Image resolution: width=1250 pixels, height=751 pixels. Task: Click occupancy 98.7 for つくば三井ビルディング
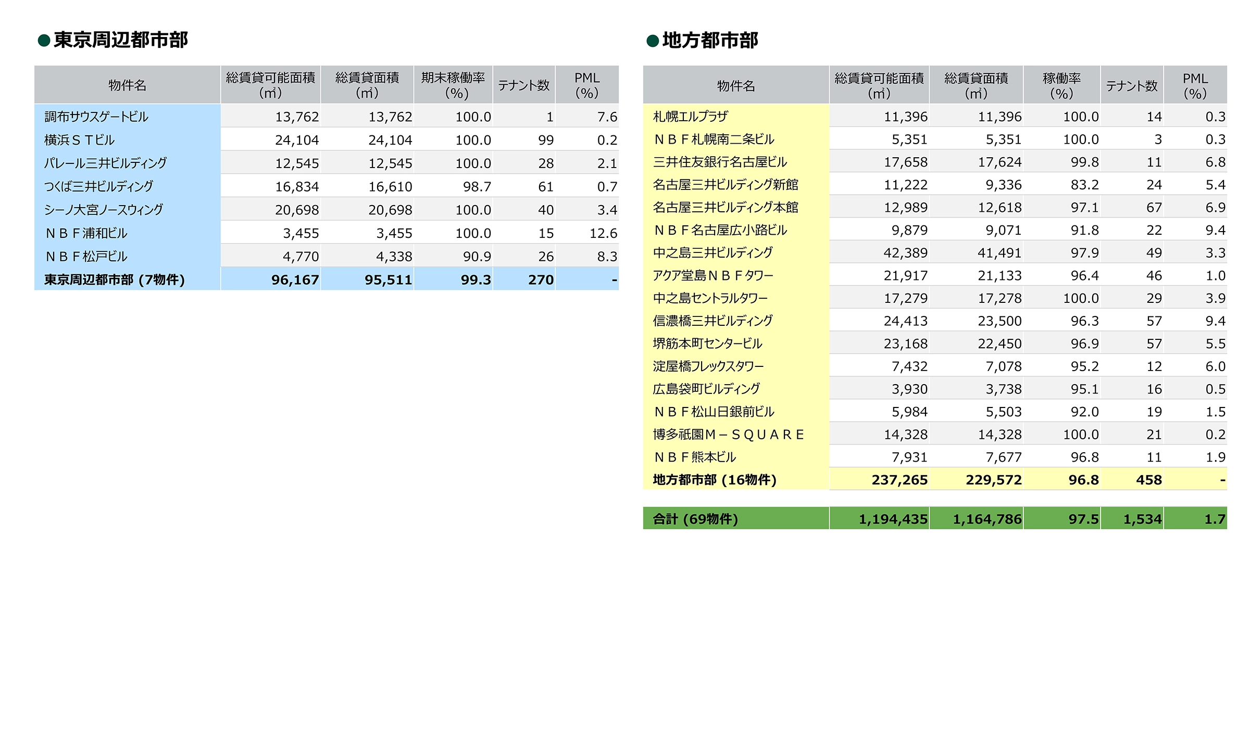pos(477,186)
